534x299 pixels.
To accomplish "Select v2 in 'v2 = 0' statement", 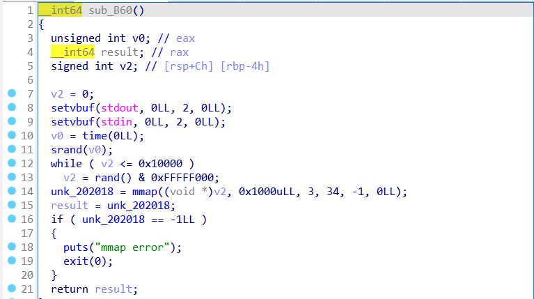I will (57, 94).
